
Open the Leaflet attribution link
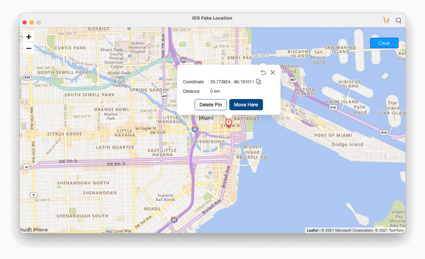click(313, 230)
